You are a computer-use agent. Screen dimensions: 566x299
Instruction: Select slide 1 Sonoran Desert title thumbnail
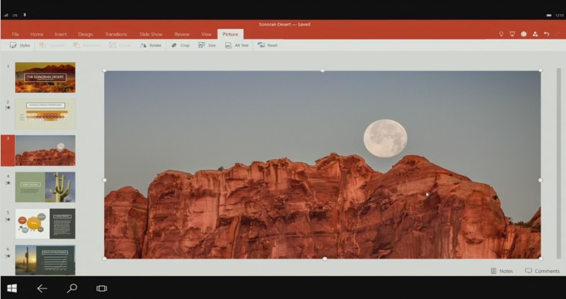[x=45, y=77]
